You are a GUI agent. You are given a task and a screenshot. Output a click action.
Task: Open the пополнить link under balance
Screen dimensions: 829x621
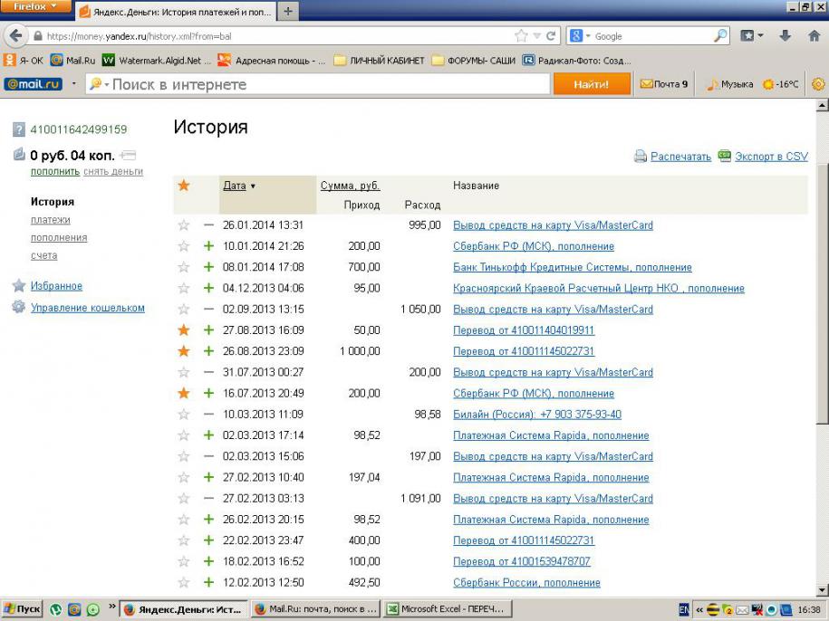coord(54,172)
